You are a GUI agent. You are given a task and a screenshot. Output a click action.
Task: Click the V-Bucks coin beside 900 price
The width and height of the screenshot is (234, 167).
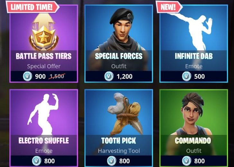coord(28,76)
